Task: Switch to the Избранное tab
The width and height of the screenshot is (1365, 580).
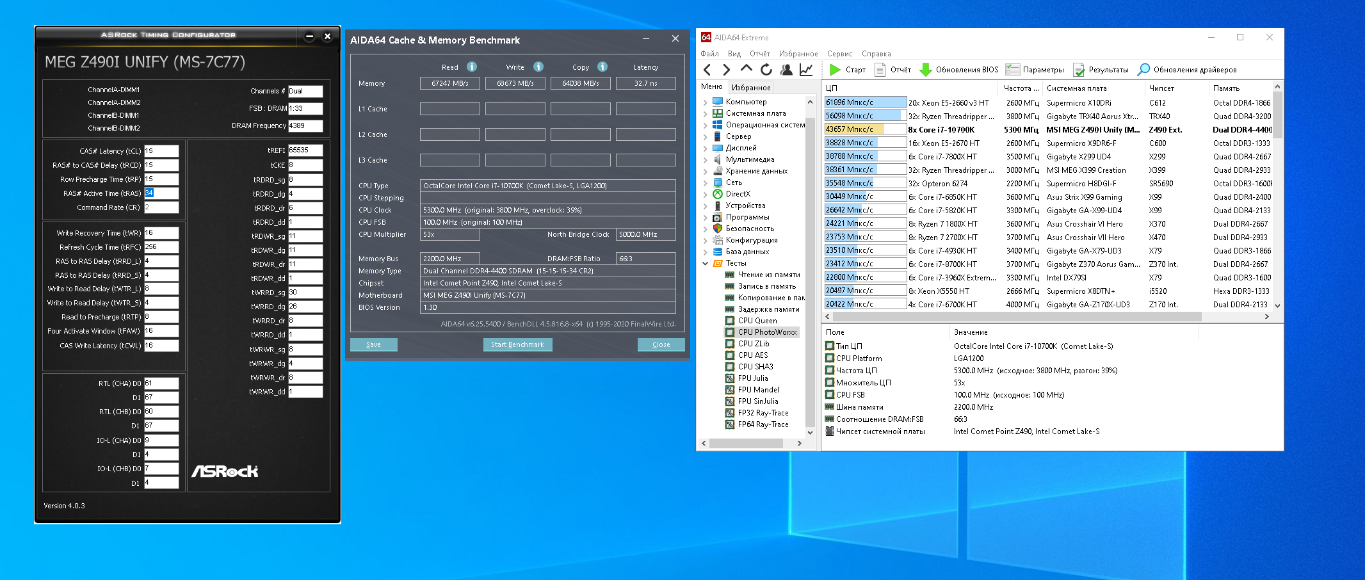Action: coord(751,88)
